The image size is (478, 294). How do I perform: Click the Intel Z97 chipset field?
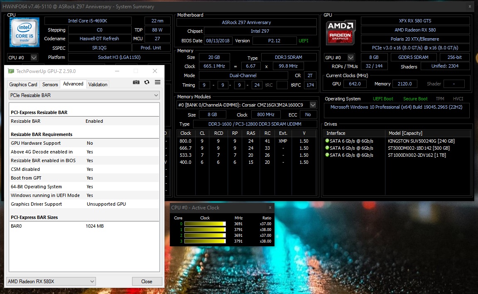(x=260, y=31)
